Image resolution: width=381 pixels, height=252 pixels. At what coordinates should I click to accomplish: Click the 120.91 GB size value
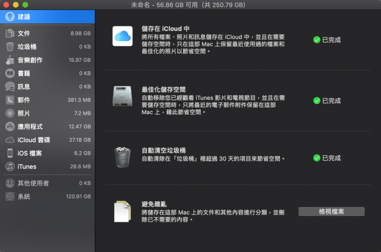[x=78, y=197]
